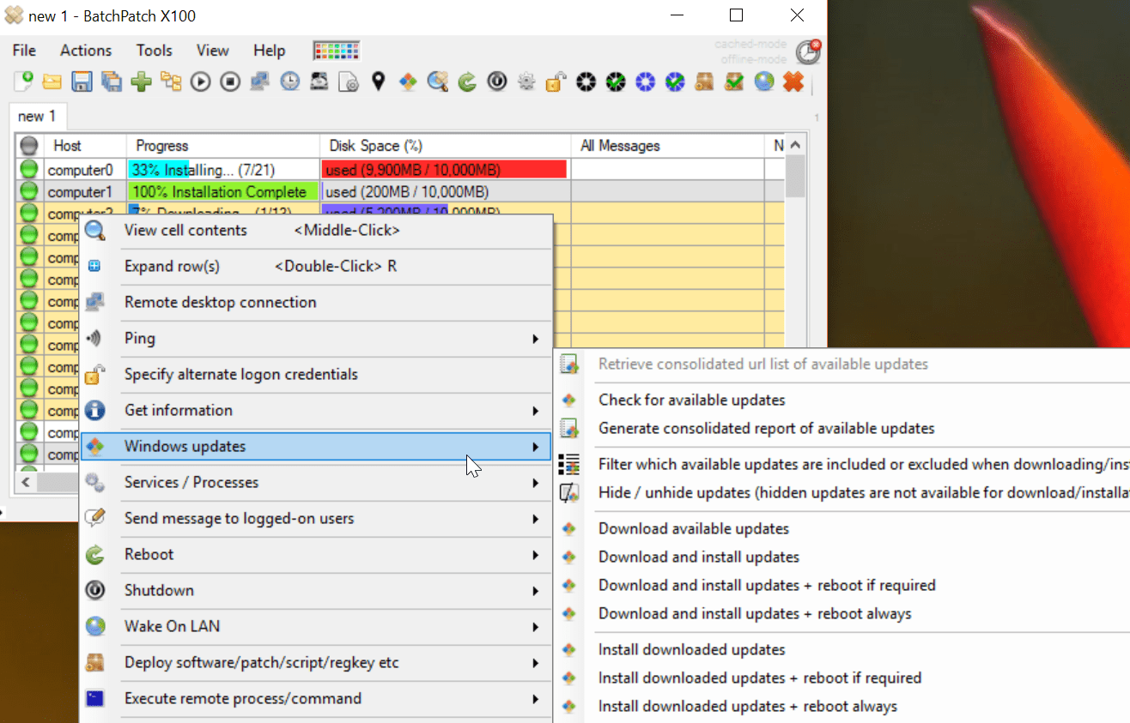Choose Download and install updates + reboot always
Image resolution: width=1130 pixels, height=723 pixels.
pos(842,614)
